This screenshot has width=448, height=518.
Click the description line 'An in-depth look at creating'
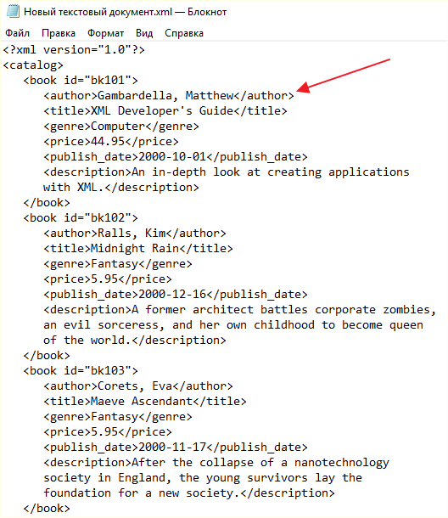[227, 172]
